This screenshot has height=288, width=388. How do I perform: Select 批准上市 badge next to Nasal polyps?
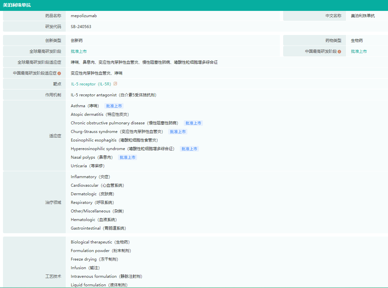pyautogui.click(x=127, y=157)
